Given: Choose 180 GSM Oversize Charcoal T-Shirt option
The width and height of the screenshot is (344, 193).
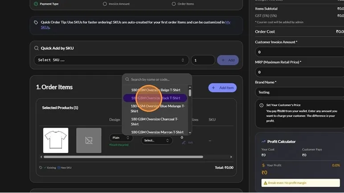Looking at the screenshot, I should point(155,122).
